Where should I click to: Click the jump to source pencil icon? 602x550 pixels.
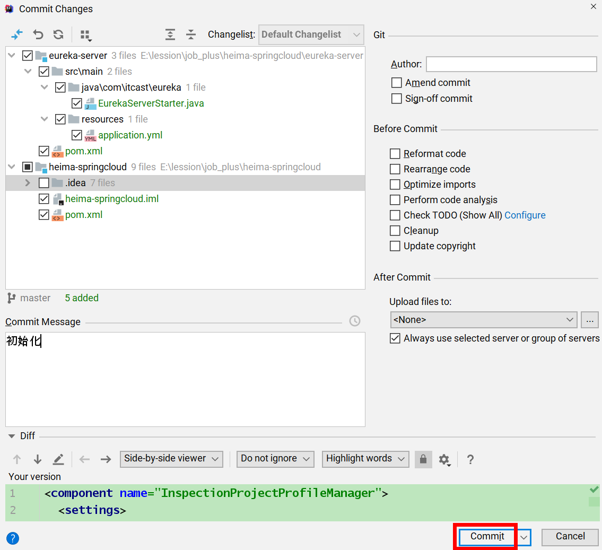(58, 459)
